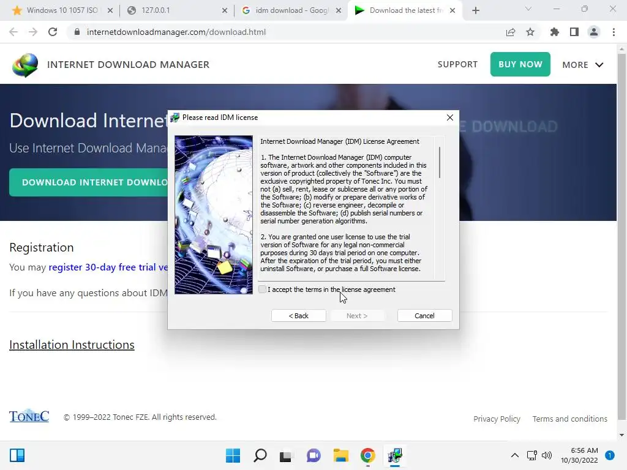Image resolution: width=627 pixels, height=470 pixels.
Task: Click the web page vertical scrollbar
Action: point(621,236)
